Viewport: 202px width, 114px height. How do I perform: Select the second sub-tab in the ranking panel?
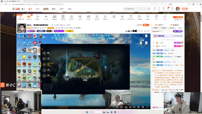[164, 28]
